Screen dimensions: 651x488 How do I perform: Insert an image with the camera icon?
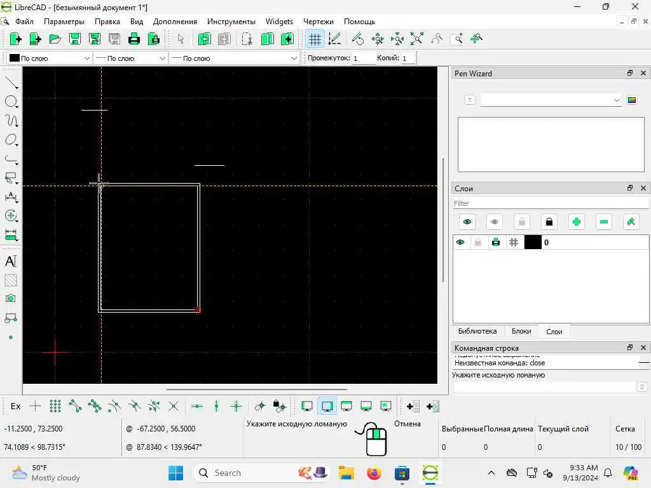coord(11,299)
